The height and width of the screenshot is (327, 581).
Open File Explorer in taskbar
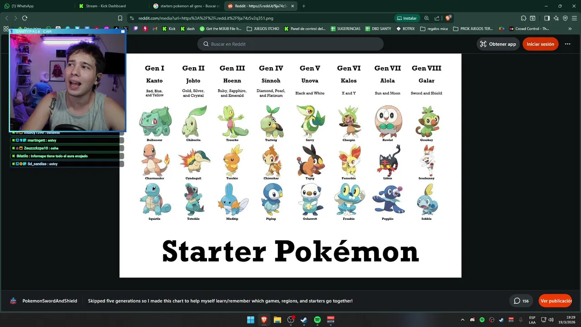tap(277, 320)
